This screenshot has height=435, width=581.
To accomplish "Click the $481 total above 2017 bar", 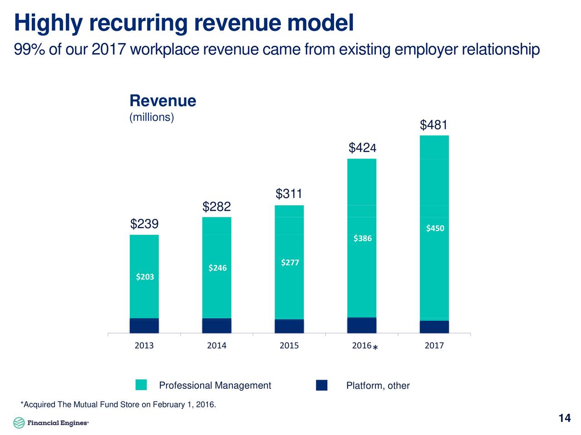I will click(434, 125).
